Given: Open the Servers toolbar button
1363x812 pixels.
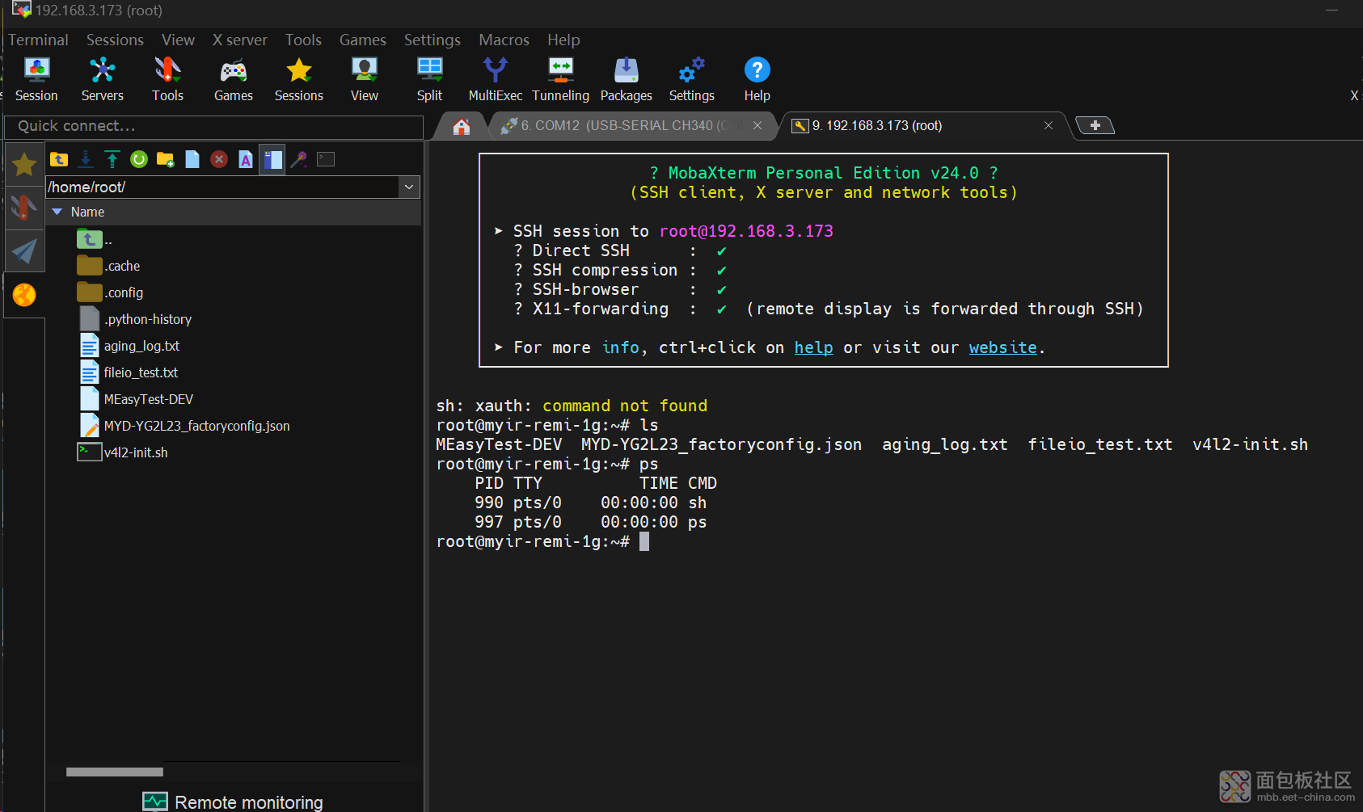Looking at the screenshot, I should (103, 79).
